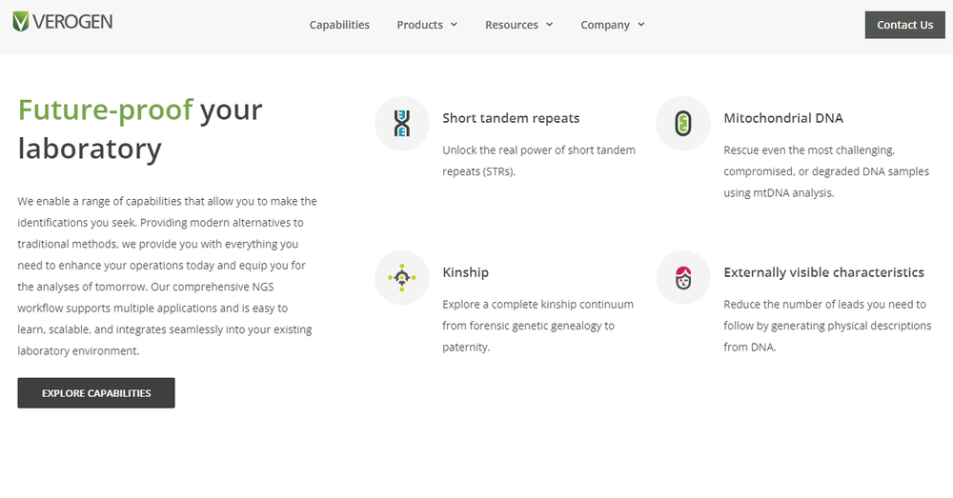Click the Kinship icon
Viewport: 953px width, 498px height.
pyautogui.click(x=402, y=278)
